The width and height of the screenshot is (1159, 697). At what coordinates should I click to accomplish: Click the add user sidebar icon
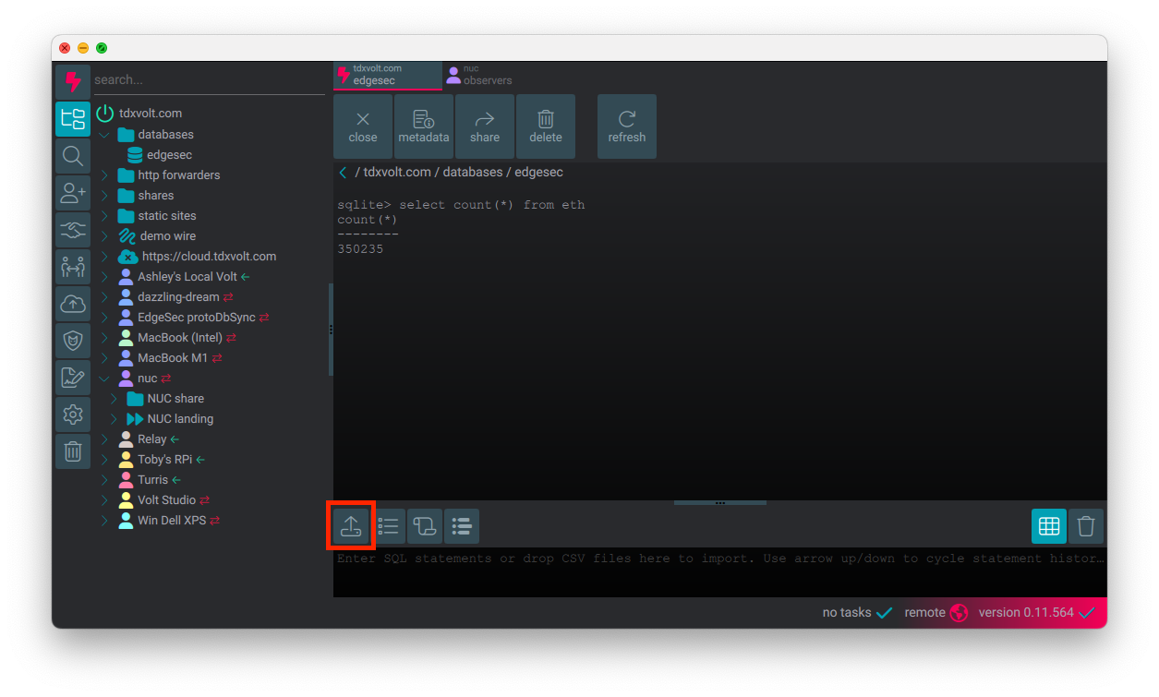click(x=73, y=193)
